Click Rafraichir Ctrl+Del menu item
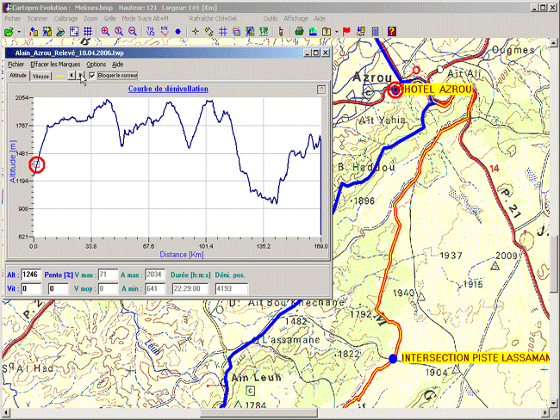The width and height of the screenshot is (560, 420). pyautogui.click(x=213, y=19)
